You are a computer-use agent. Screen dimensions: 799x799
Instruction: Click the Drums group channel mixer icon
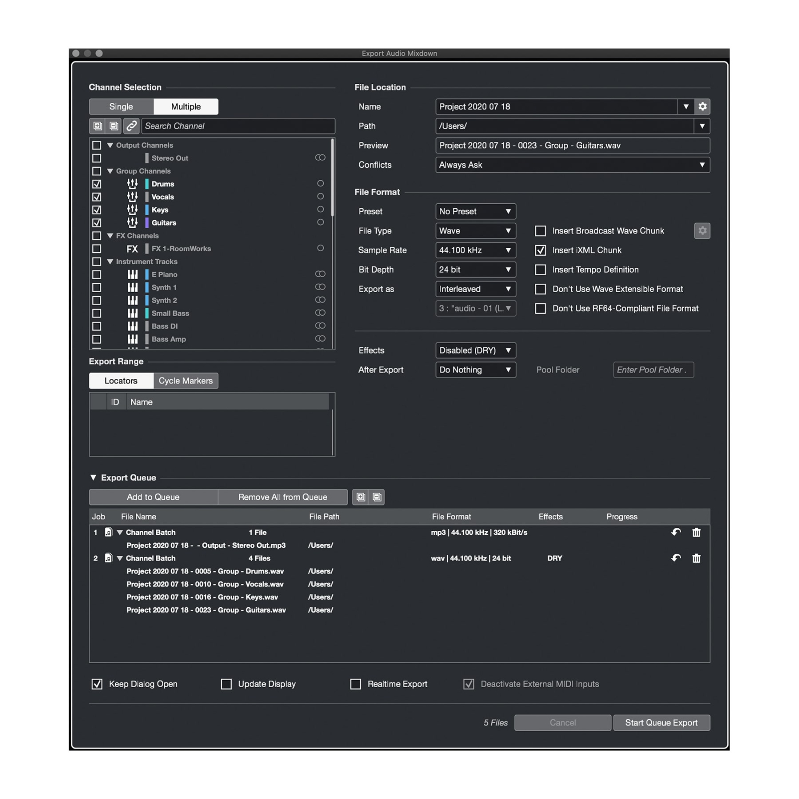[132, 184]
